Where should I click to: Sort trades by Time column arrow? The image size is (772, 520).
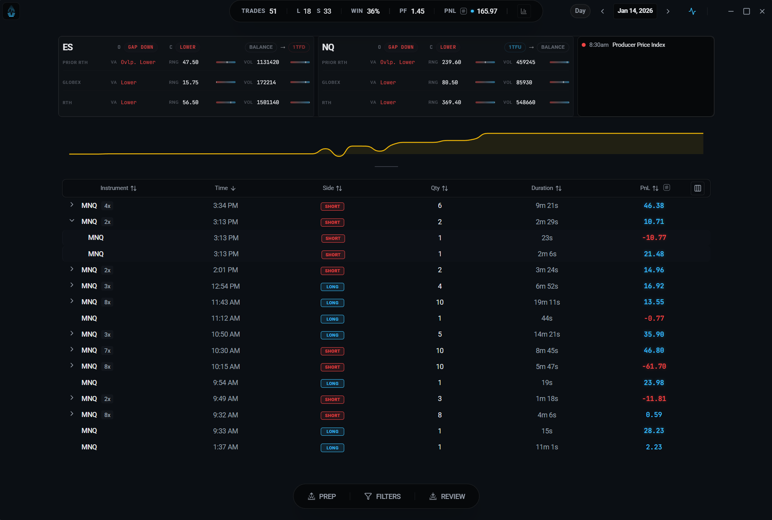[x=233, y=188]
